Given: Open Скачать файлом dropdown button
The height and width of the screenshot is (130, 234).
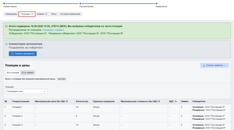Looking at the screenshot, I should (x=214, y=65).
